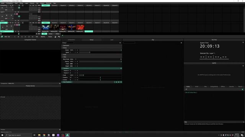Click the green add note icon
This screenshot has height=137, width=245.
242,89
